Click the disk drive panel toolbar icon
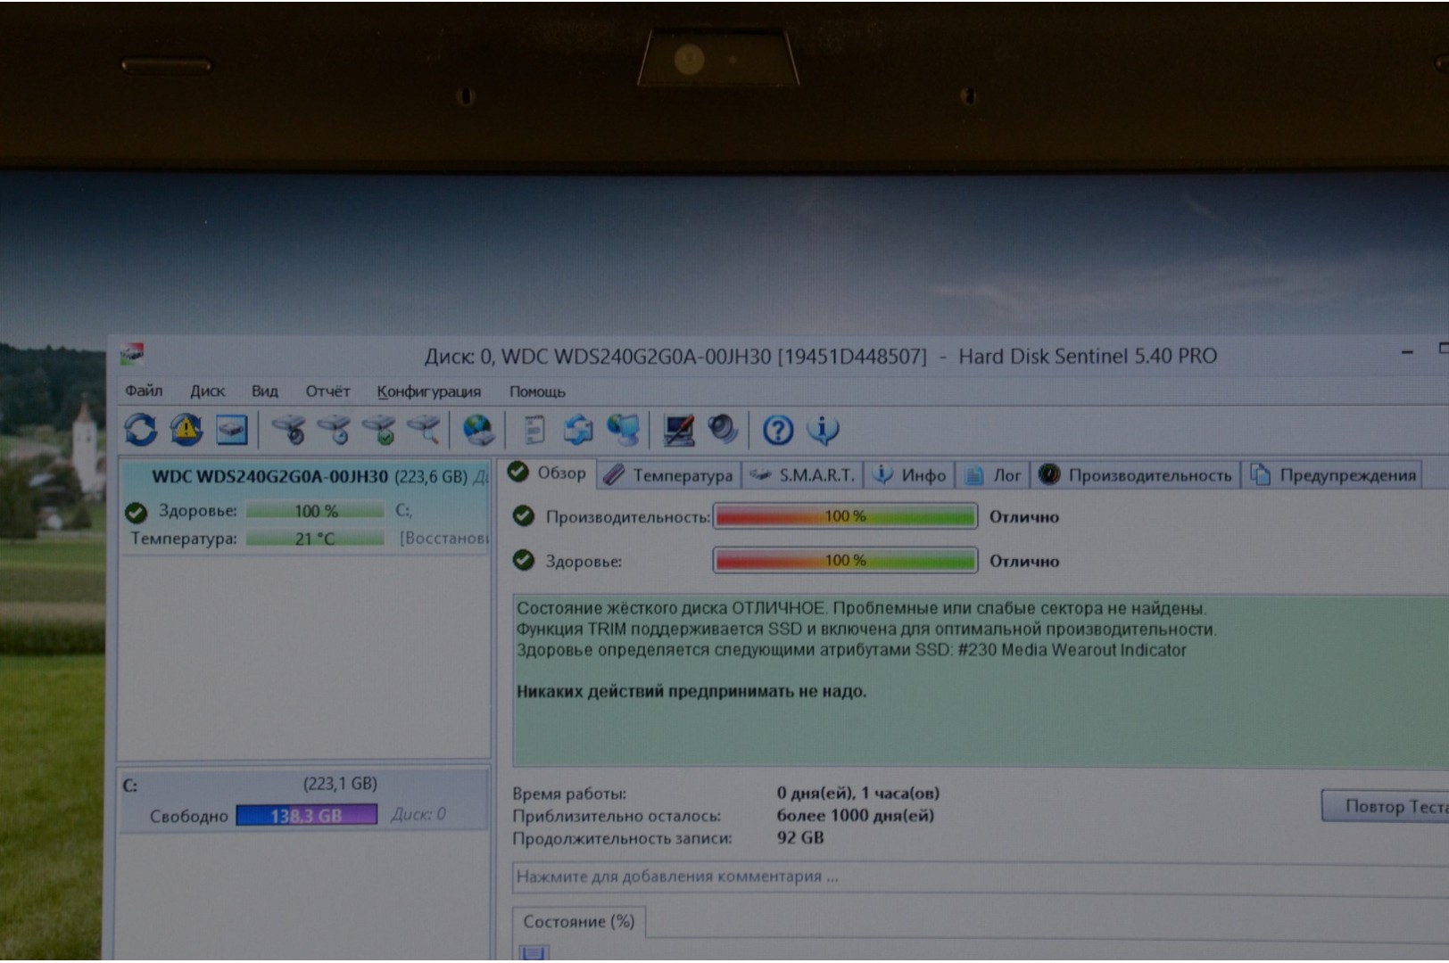 click(231, 430)
